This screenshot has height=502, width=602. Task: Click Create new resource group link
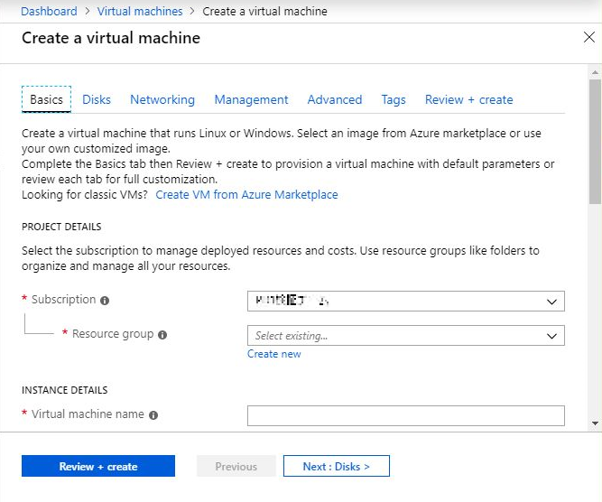click(274, 355)
